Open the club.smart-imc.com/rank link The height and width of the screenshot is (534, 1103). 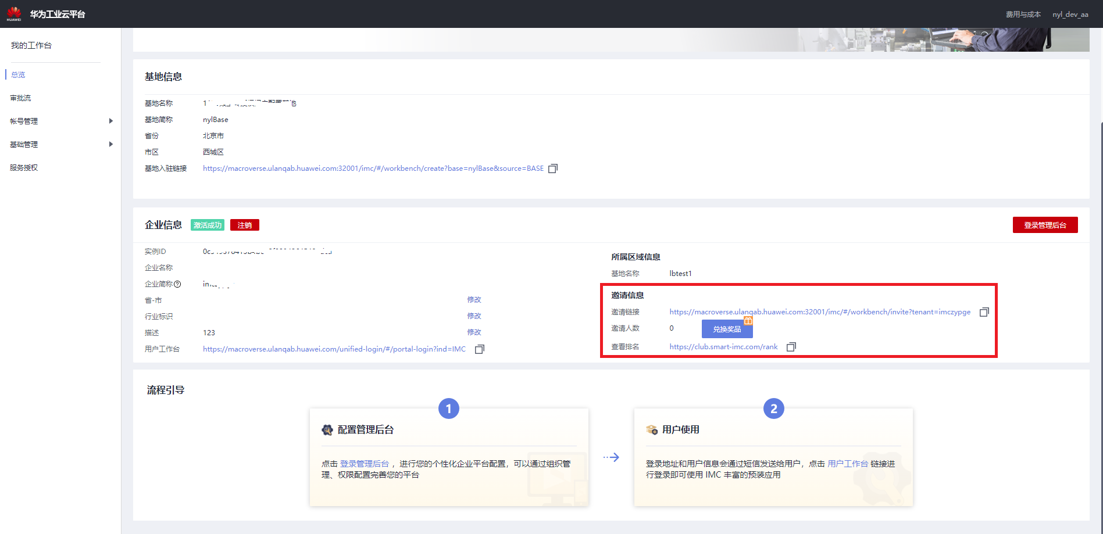coord(723,347)
